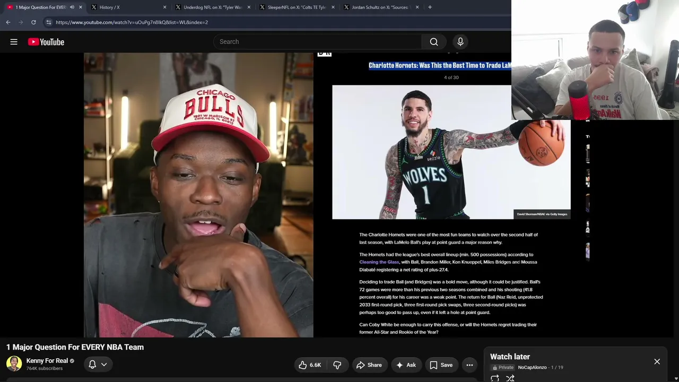Go back in browser history
679x382 pixels.
(8, 22)
